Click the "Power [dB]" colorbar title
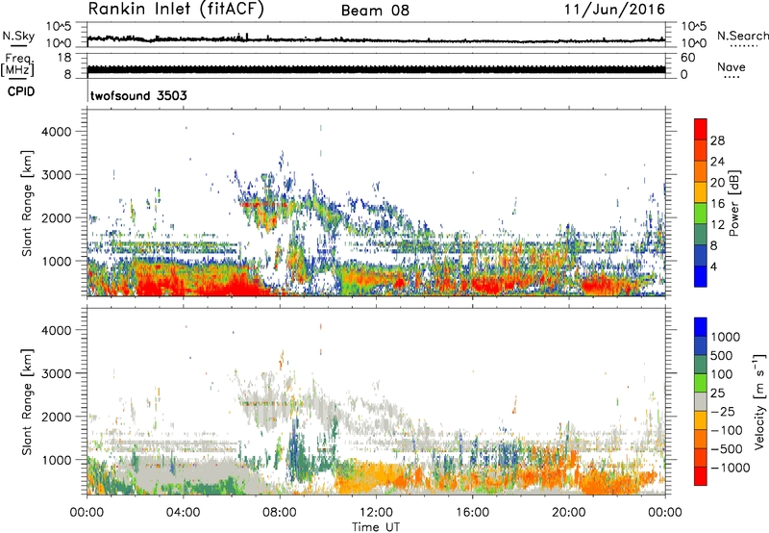The image size is (769, 533). [x=733, y=203]
